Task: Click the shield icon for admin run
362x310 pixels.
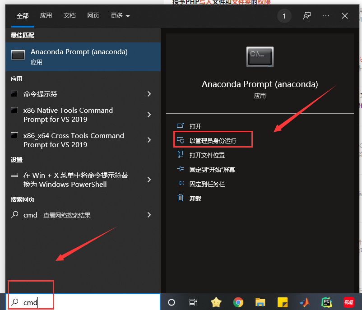Action: (x=180, y=140)
